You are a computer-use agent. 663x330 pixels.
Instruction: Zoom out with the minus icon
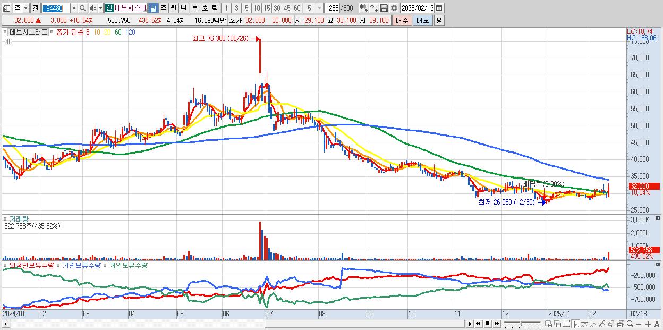click(x=639, y=324)
